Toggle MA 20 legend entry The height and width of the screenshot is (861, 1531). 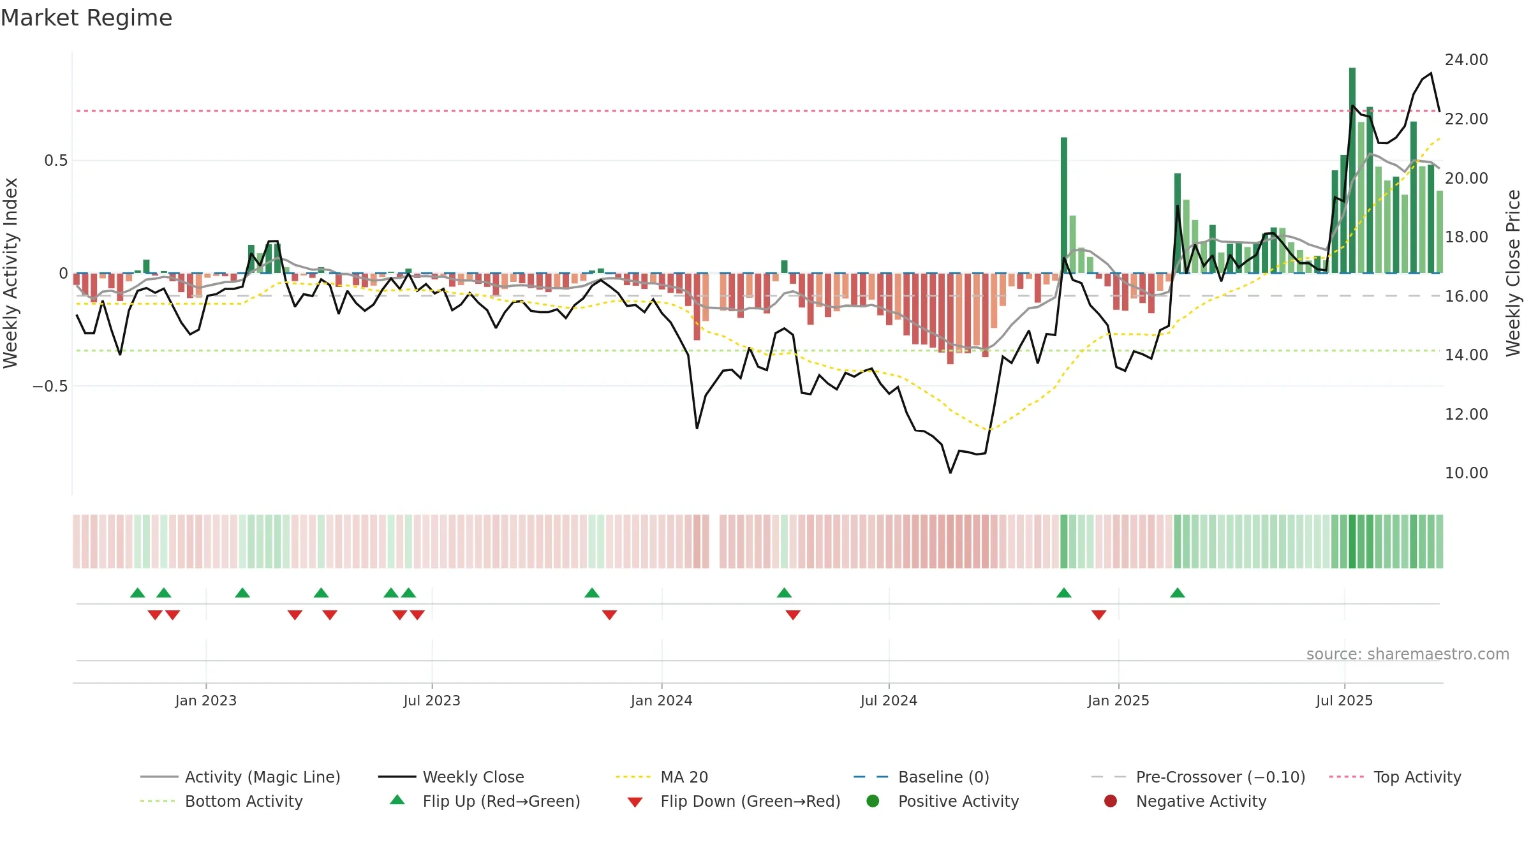(662, 777)
